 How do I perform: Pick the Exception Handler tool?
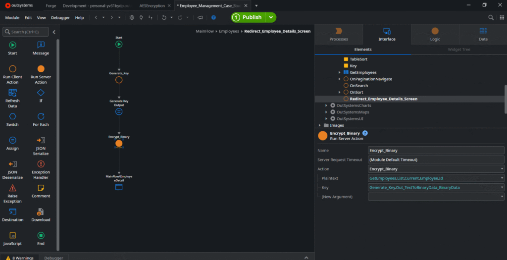point(41,170)
